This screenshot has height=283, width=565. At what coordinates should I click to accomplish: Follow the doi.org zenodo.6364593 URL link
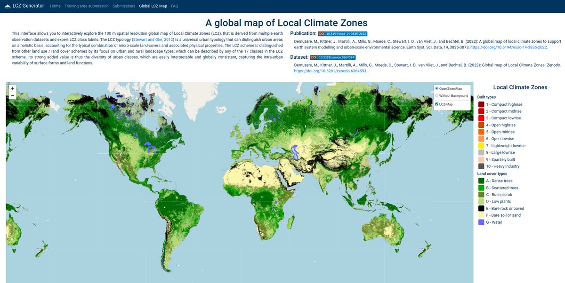[x=330, y=71]
